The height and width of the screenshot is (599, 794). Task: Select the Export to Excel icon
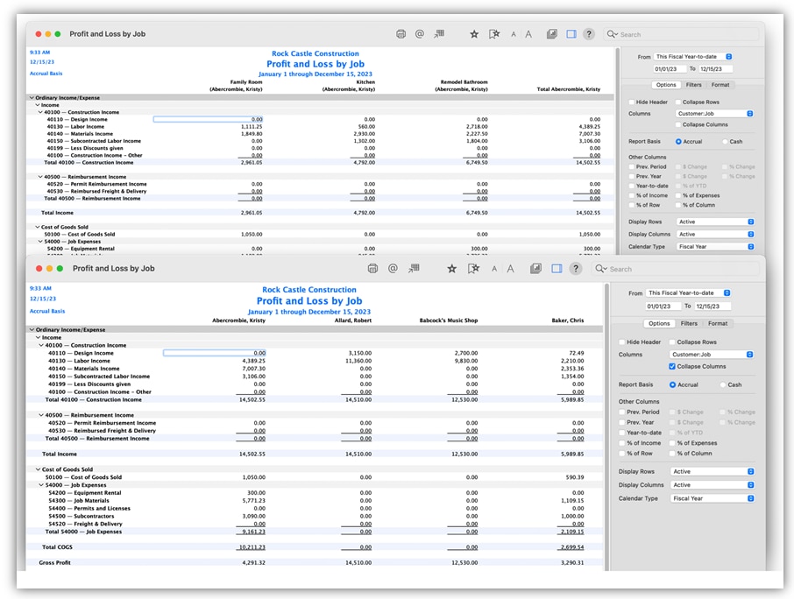point(413,269)
